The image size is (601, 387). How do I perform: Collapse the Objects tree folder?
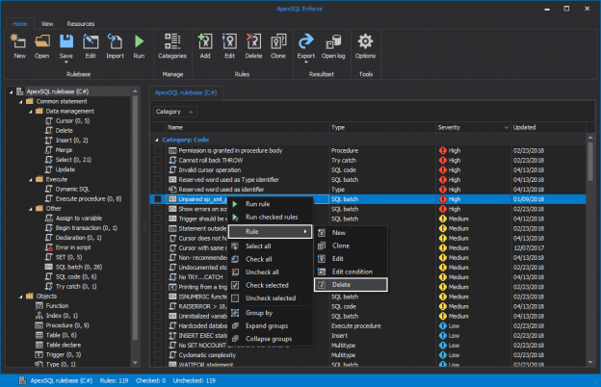click(x=20, y=297)
